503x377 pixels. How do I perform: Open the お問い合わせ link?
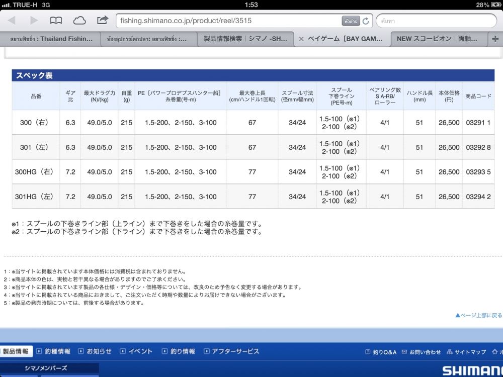pyautogui.click(x=421, y=352)
